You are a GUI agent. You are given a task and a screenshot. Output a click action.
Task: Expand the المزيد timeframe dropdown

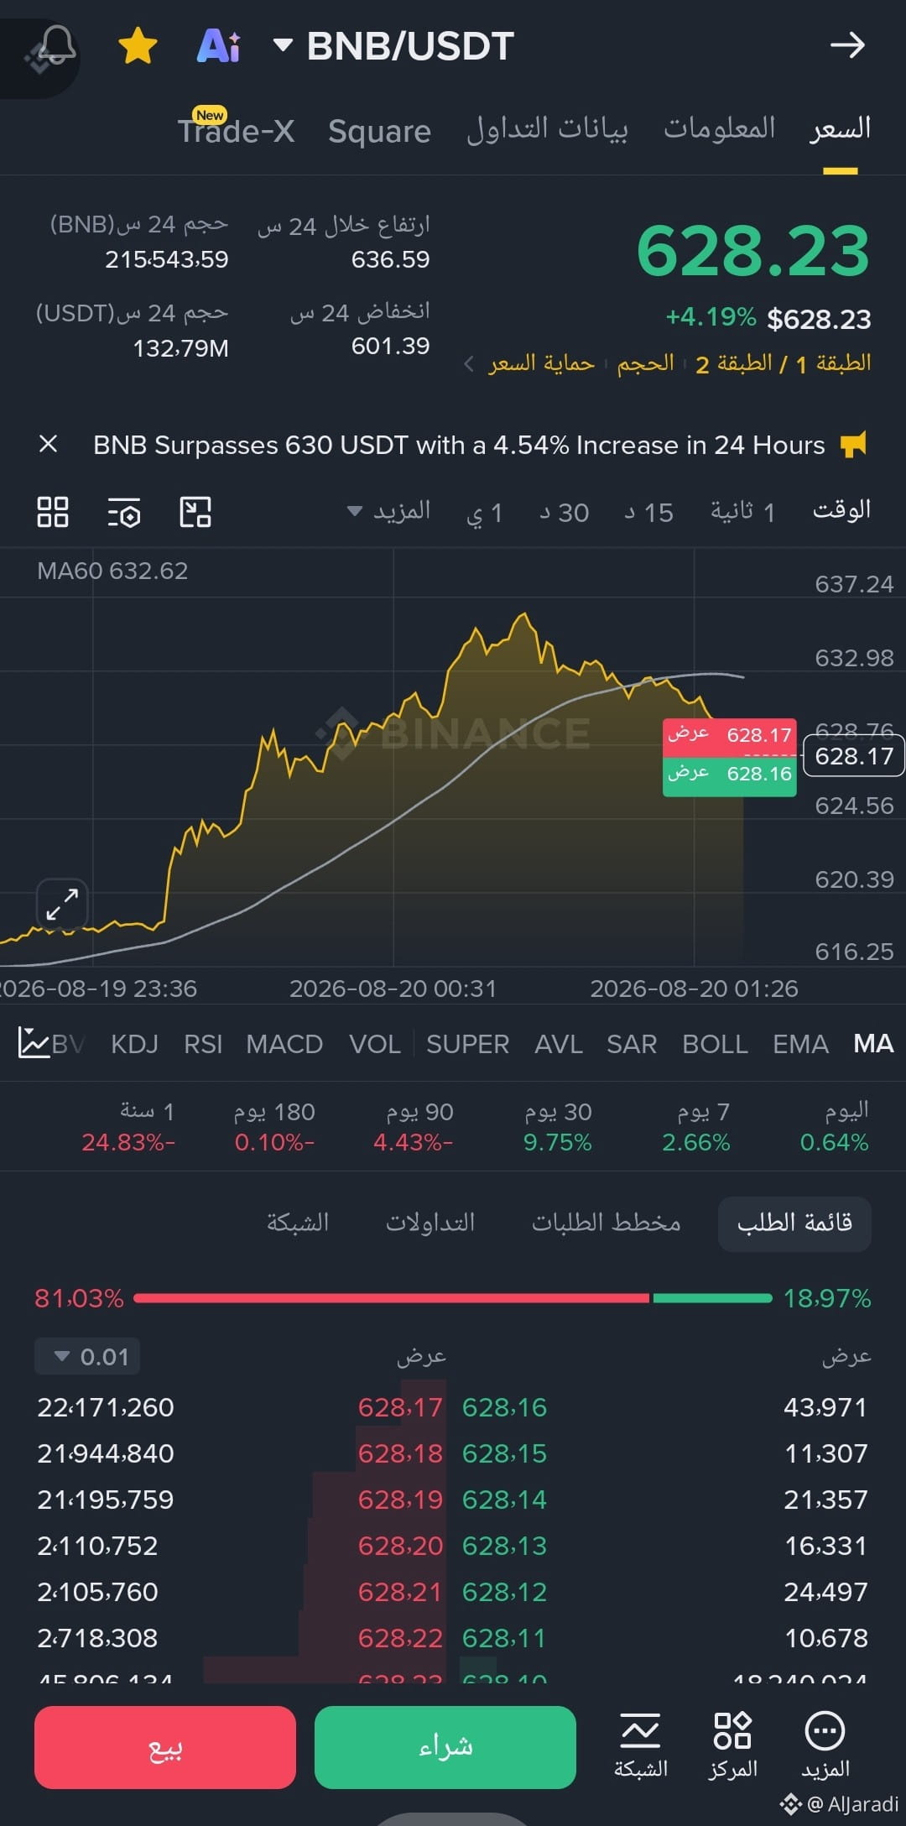click(389, 511)
